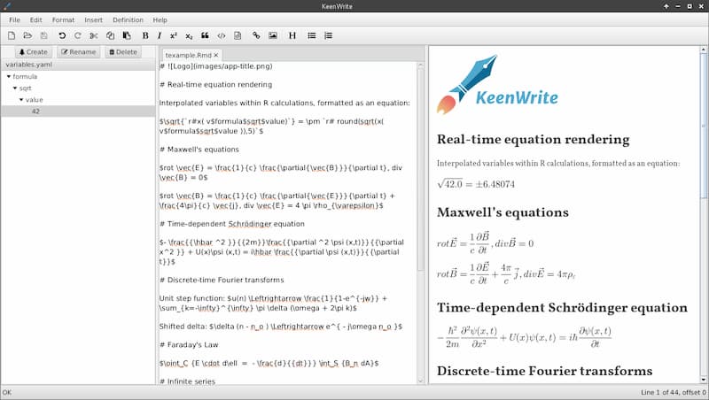Create a new file from the toolbar
Image resolution: width=709 pixels, height=400 pixels.
pyautogui.click(x=12, y=35)
